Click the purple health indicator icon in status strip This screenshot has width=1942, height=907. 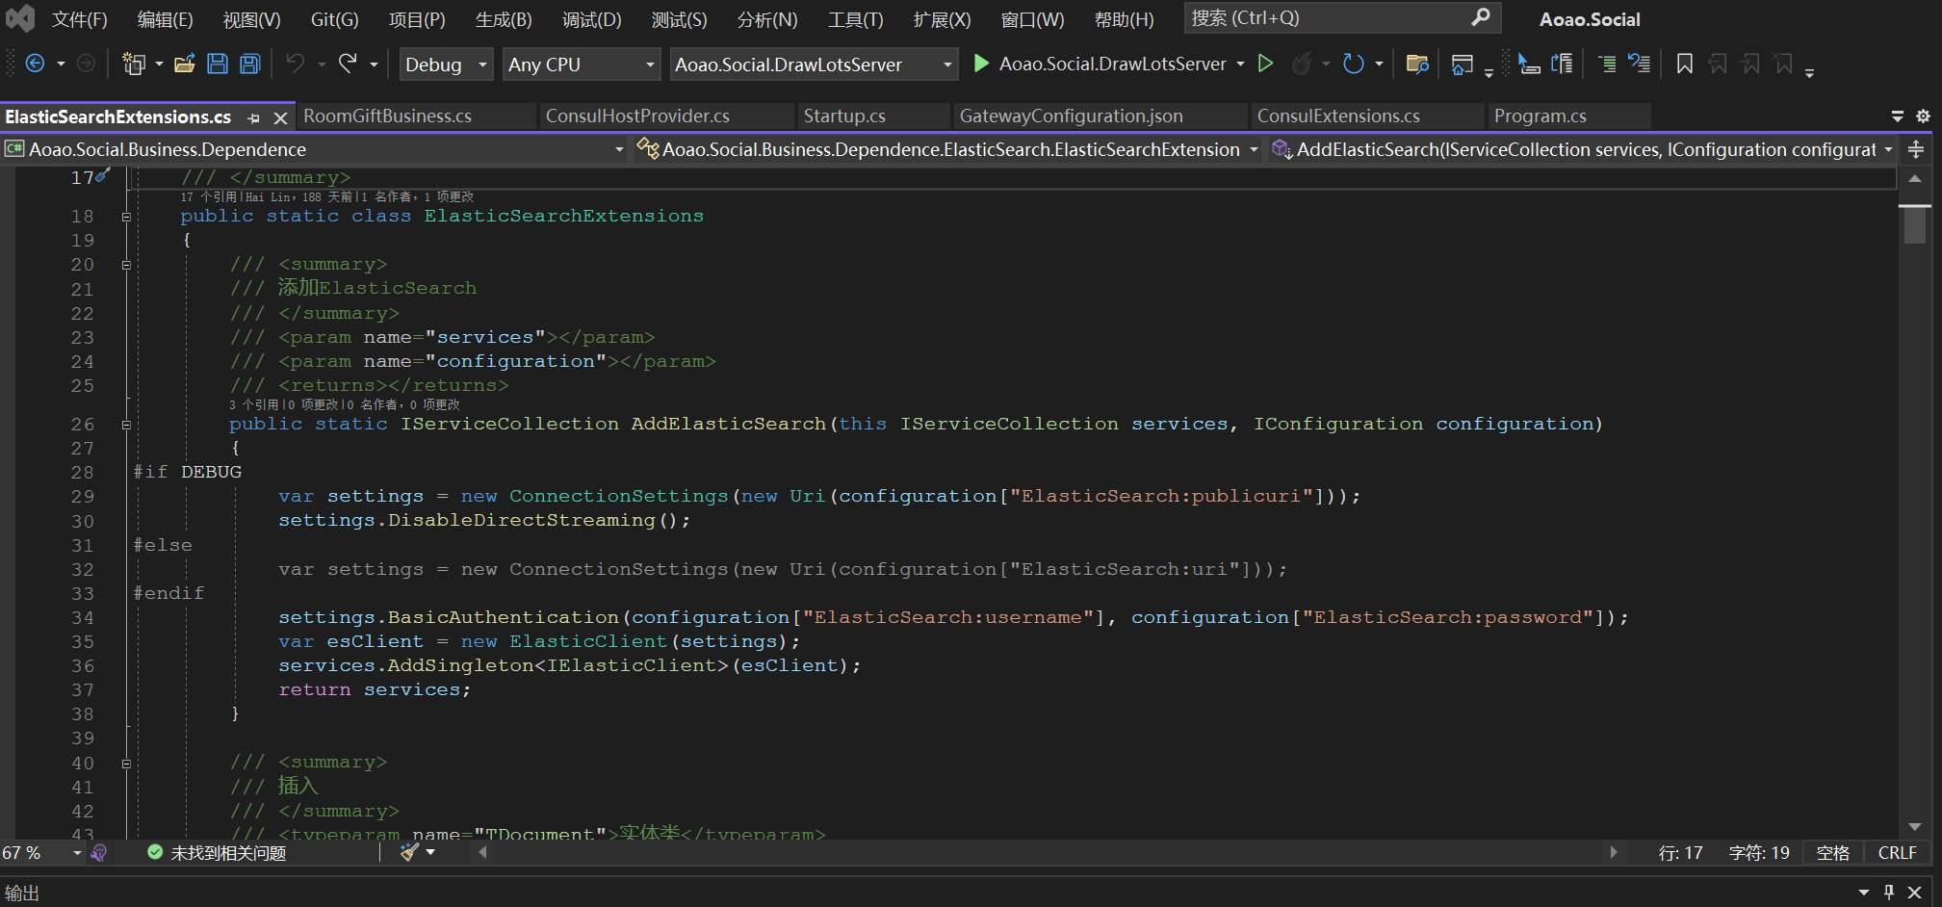tap(98, 853)
